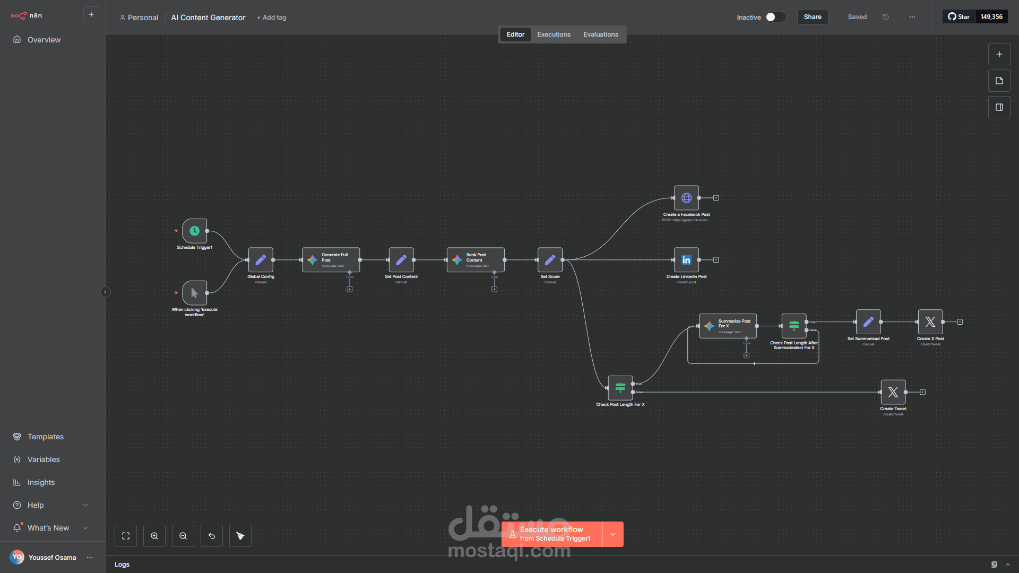Open the Global Config node

[261, 260]
